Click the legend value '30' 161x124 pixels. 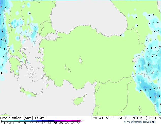tap(55, 123)
